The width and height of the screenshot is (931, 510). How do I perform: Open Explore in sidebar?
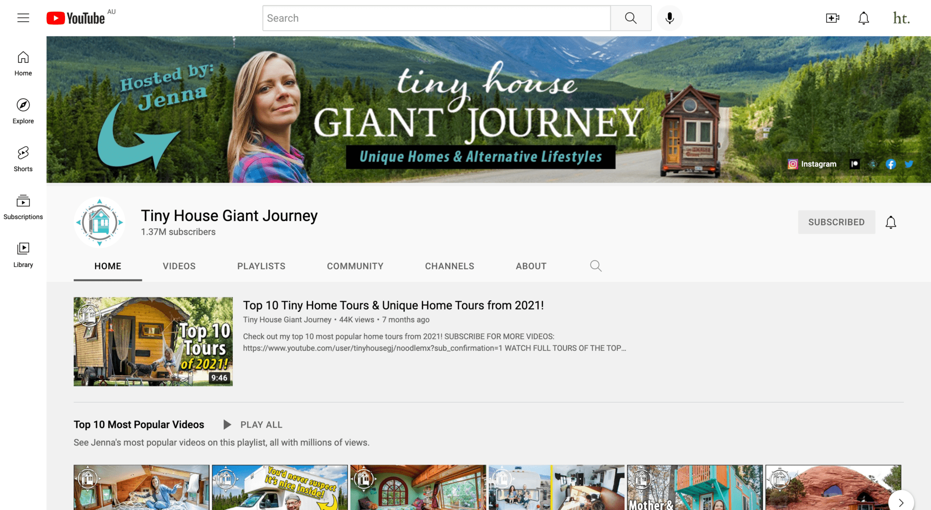pos(23,111)
